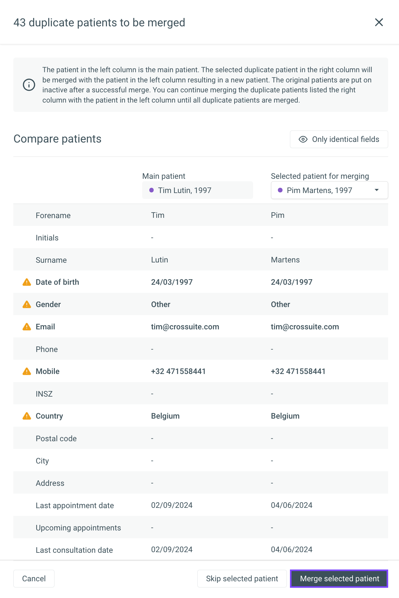Skip the selected patient
This screenshot has width=399, height=598.
tap(242, 578)
